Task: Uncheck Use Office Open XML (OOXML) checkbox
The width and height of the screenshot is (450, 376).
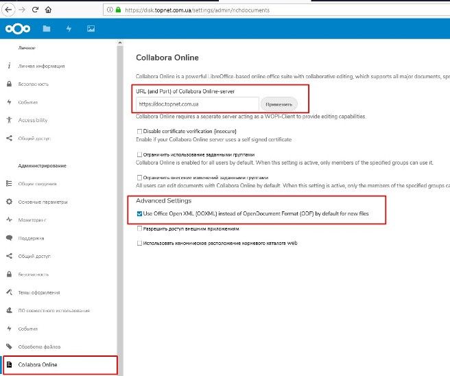Action: 139,213
